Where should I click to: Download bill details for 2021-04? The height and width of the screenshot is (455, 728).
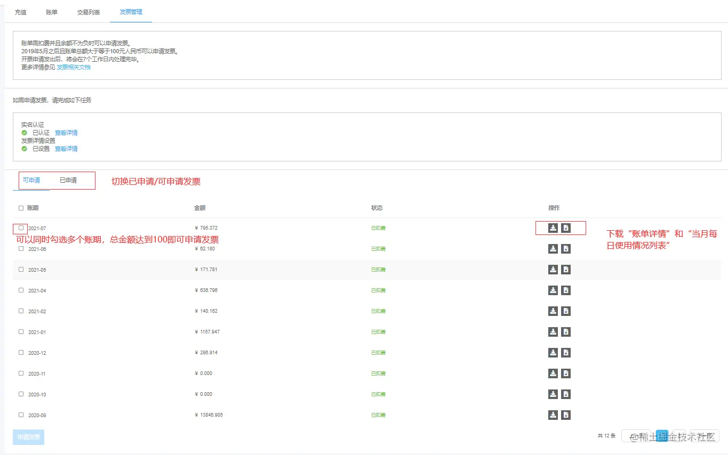553,290
